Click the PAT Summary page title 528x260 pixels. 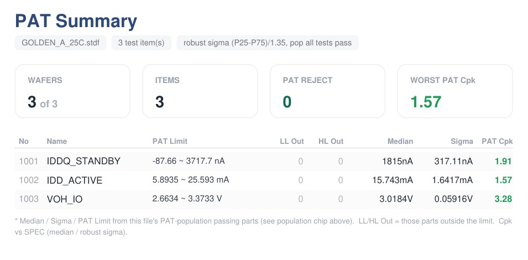point(76,21)
